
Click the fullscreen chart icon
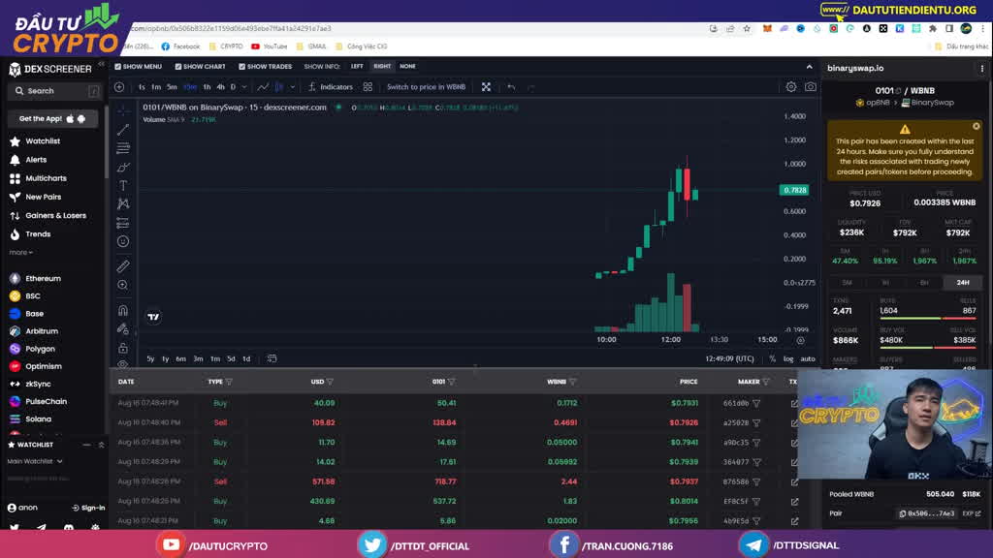[486, 87]
